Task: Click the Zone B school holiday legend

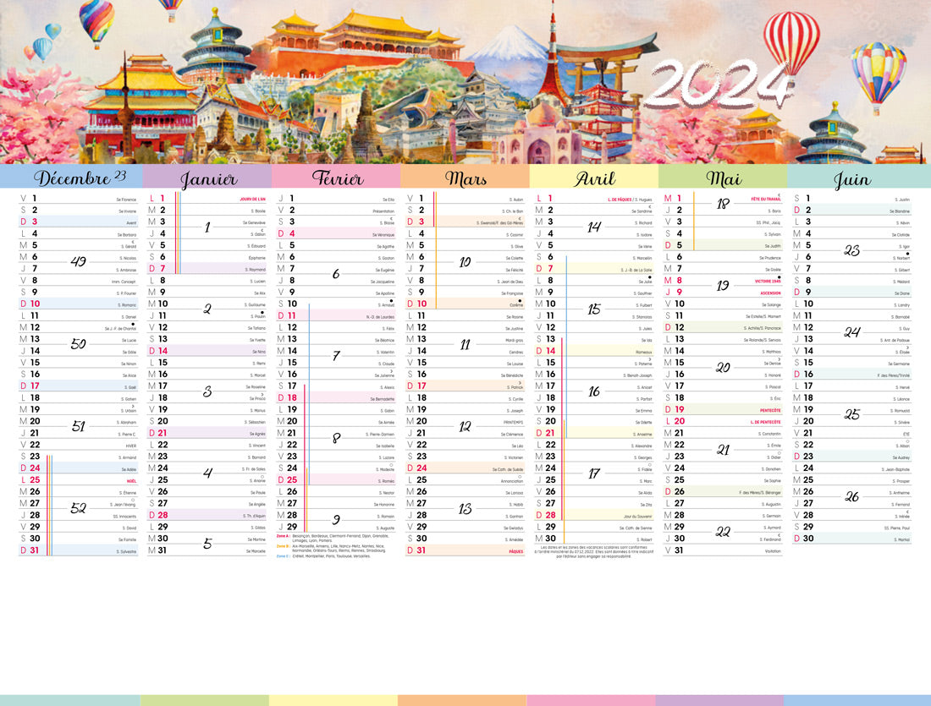Action: [331, 548]
